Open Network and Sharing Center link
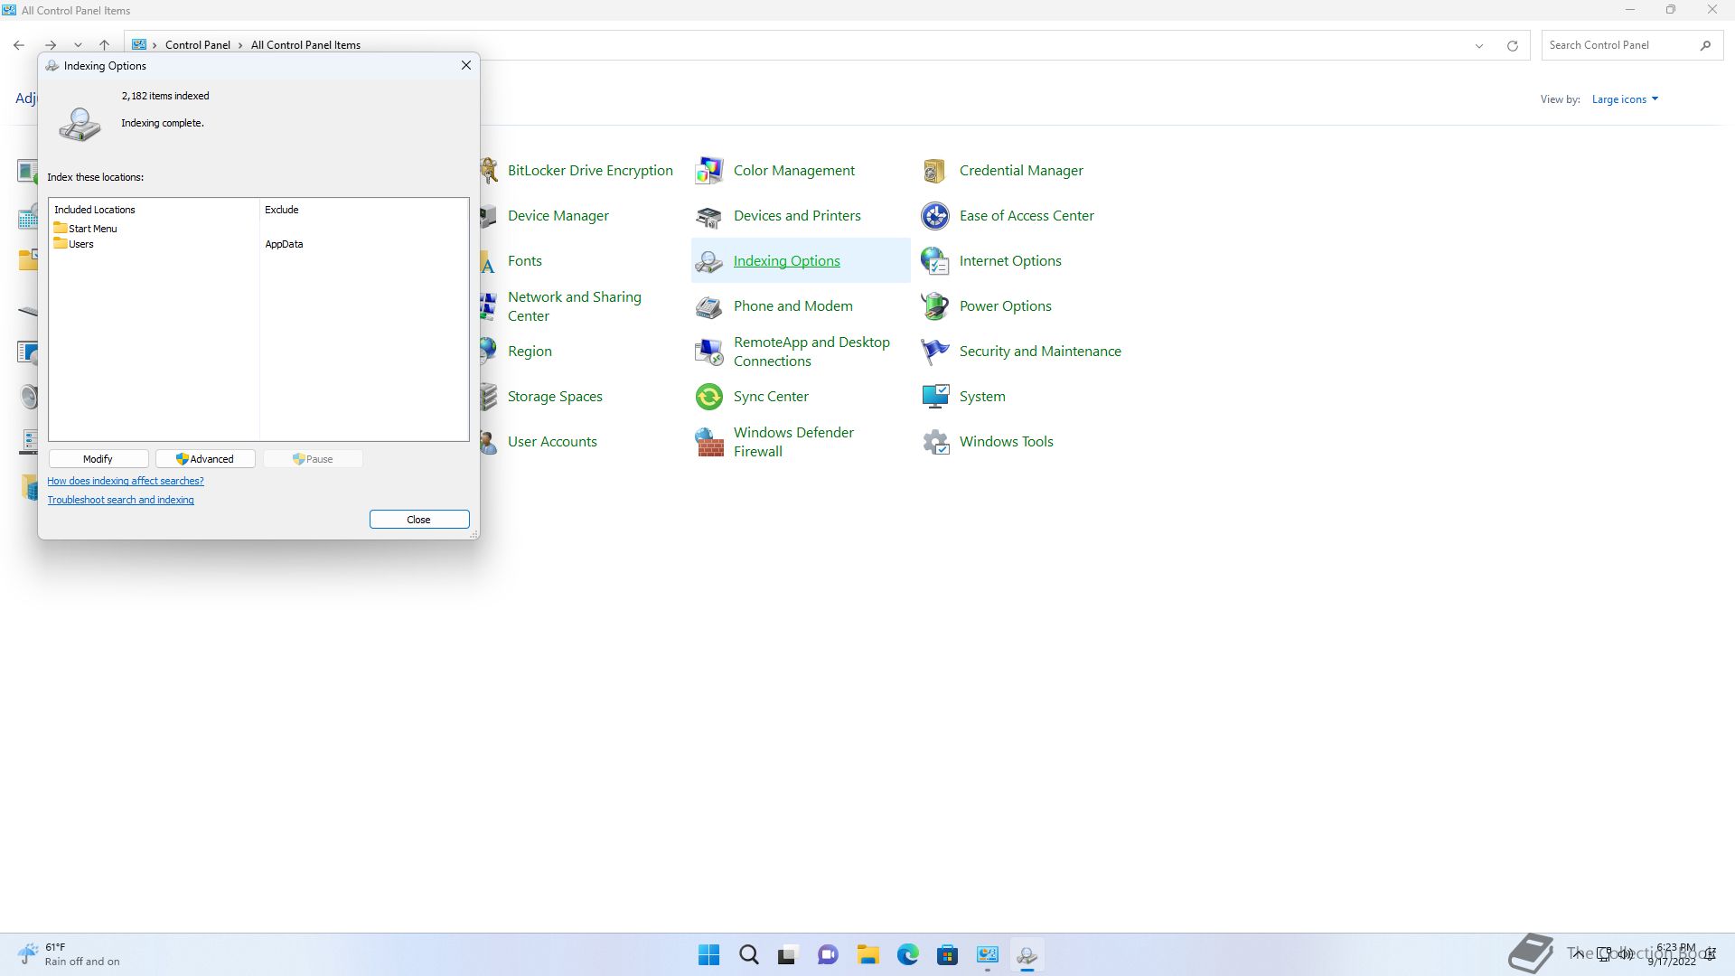Screen dimensions: 1735x976 click(x=575, y=306)
